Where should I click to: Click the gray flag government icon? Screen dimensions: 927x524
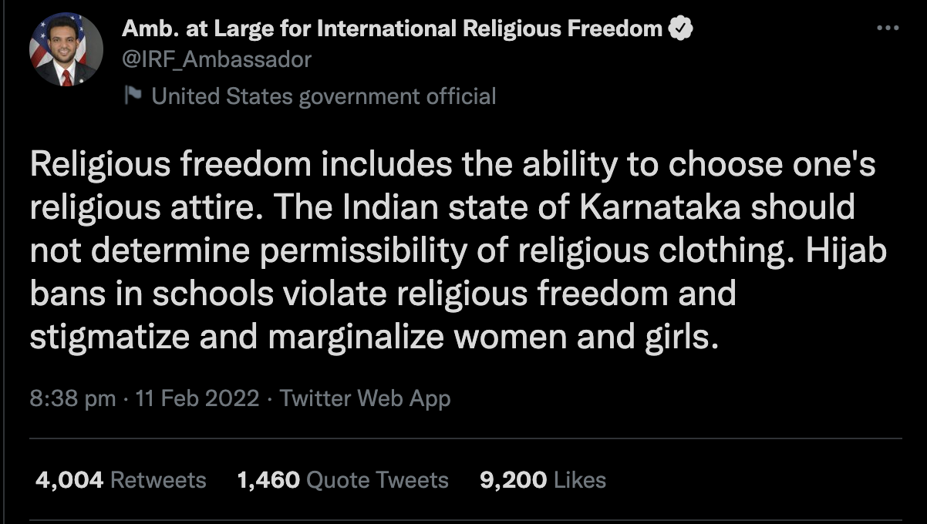133,96
